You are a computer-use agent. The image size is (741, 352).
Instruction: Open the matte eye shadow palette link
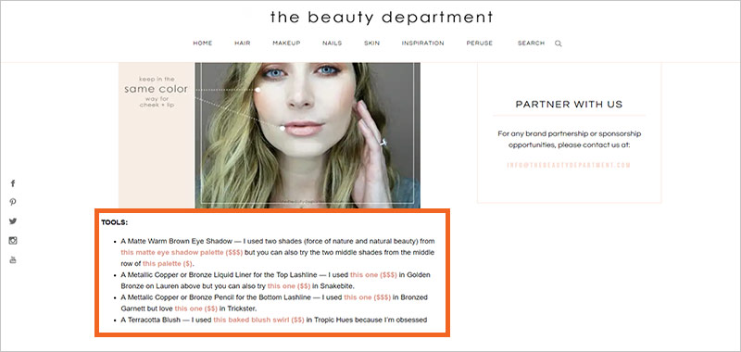coord(182,252)
